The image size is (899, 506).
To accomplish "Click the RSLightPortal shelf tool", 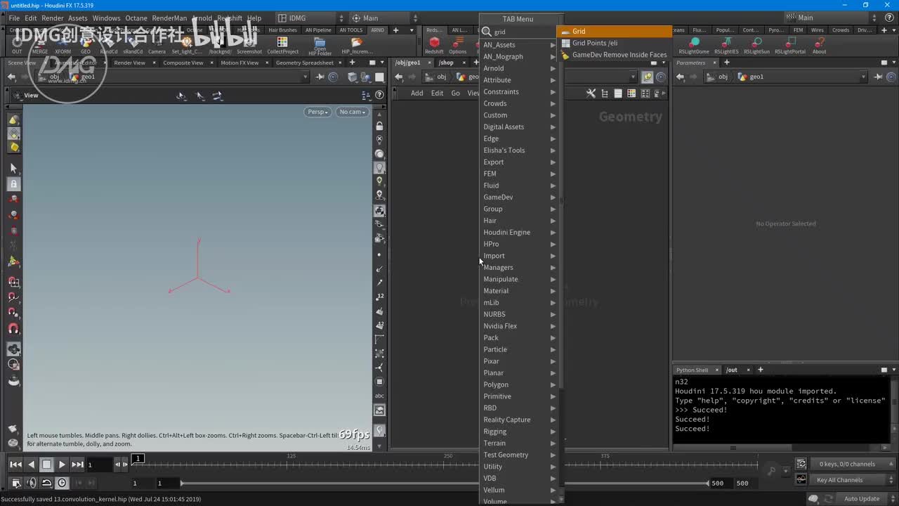I will tap(789, 44).
